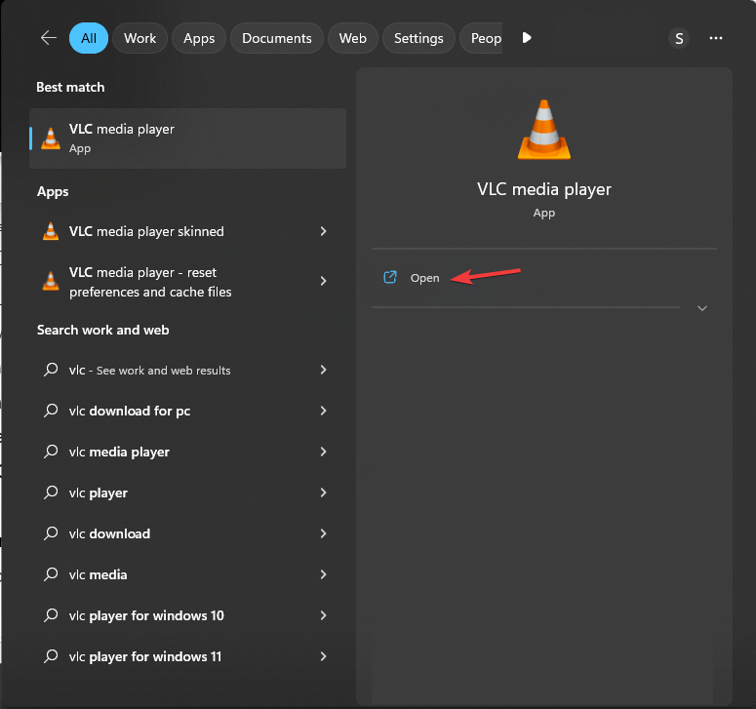Expand chevron for 'vlc download'
The height and width of the screenshot is (709, 756).
323,533
